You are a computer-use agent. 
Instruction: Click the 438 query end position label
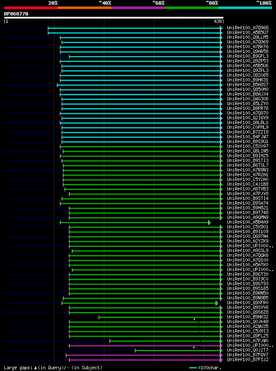coord(219,21)
